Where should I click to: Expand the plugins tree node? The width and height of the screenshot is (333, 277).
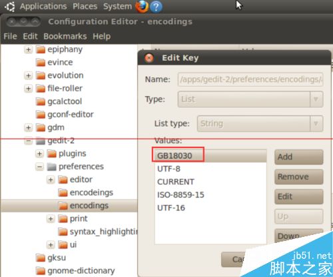(39, 154)
